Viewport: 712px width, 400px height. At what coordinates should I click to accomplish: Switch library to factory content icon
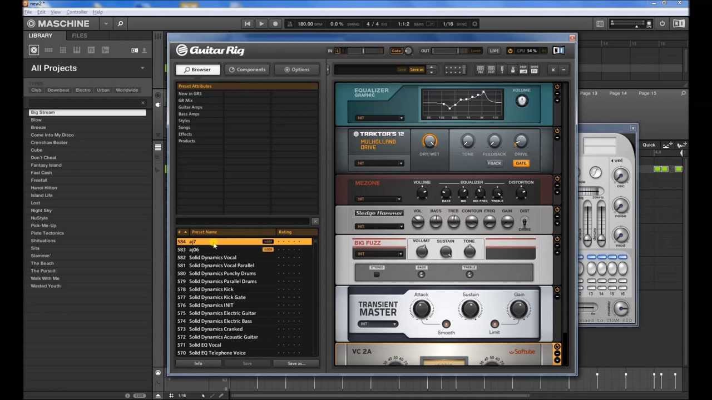(x=135, y=50)
